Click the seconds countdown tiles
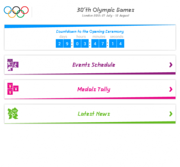Screen dimensions: 180x167 coord(117,43)
